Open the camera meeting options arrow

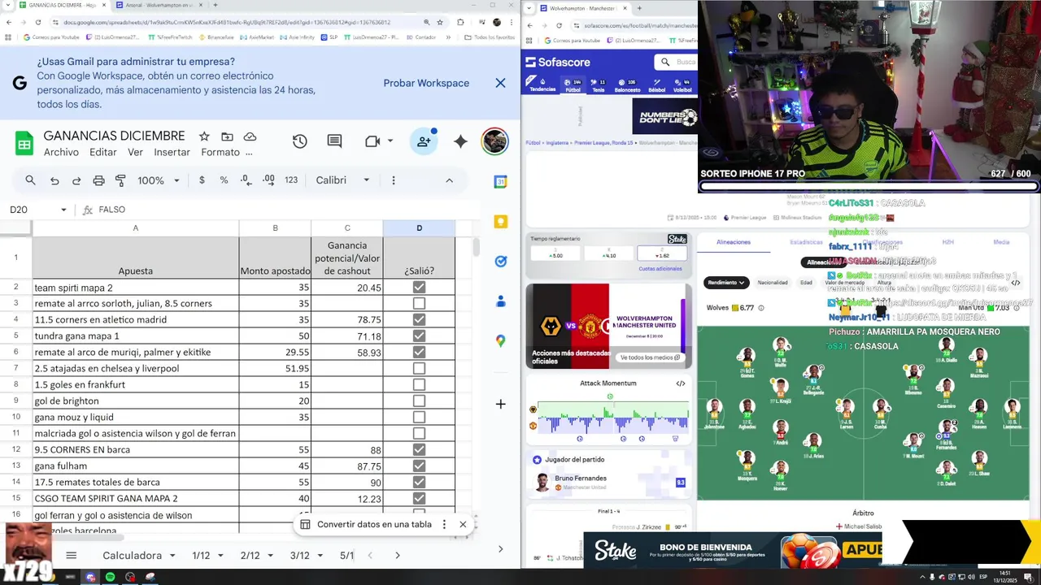(x=390, y=141)
